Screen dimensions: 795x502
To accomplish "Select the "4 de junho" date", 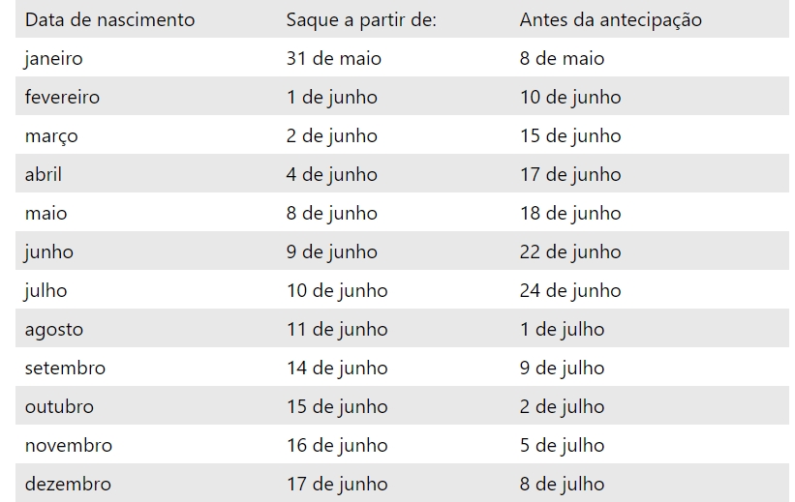I will pyautogui.click(x=332, y=174).
